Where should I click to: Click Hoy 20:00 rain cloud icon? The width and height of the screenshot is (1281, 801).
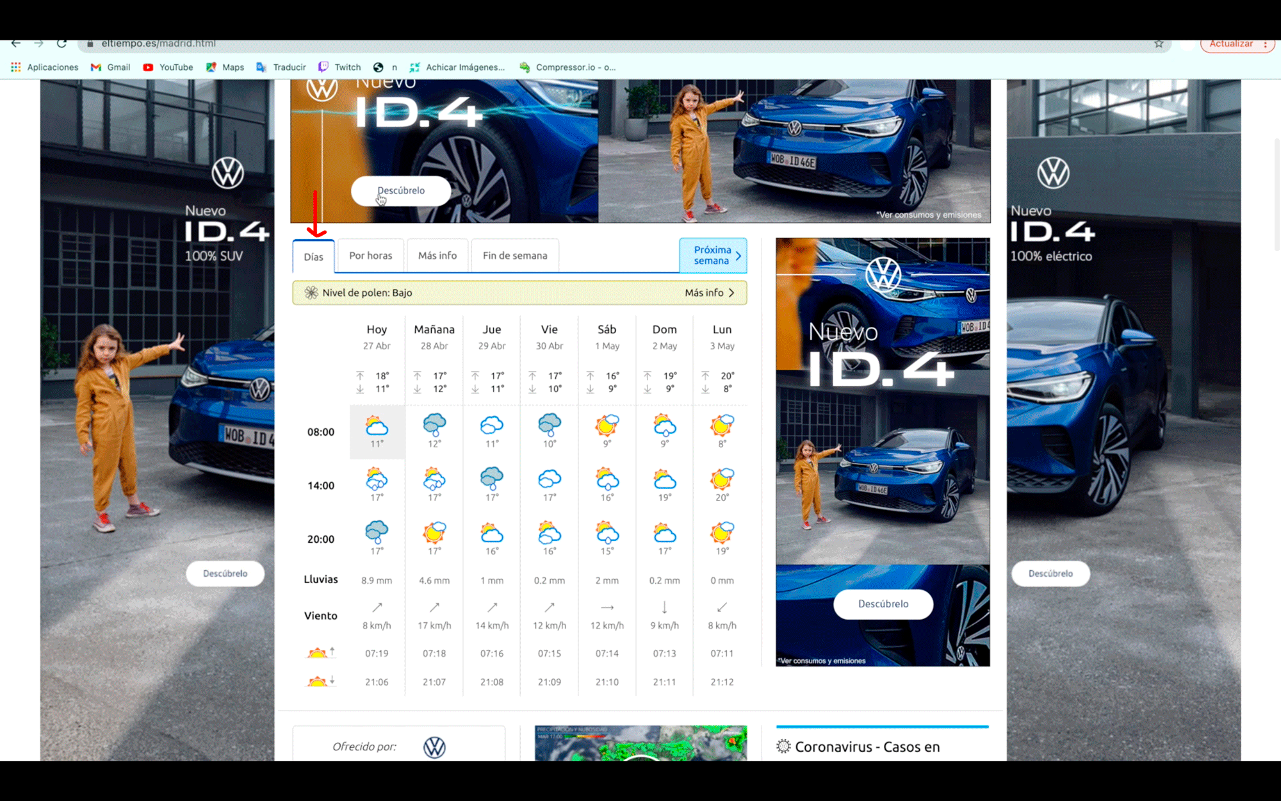pos(377,533)
